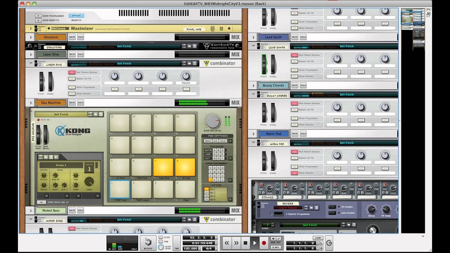Adjust the Click Level knob

tap(161, 247)
